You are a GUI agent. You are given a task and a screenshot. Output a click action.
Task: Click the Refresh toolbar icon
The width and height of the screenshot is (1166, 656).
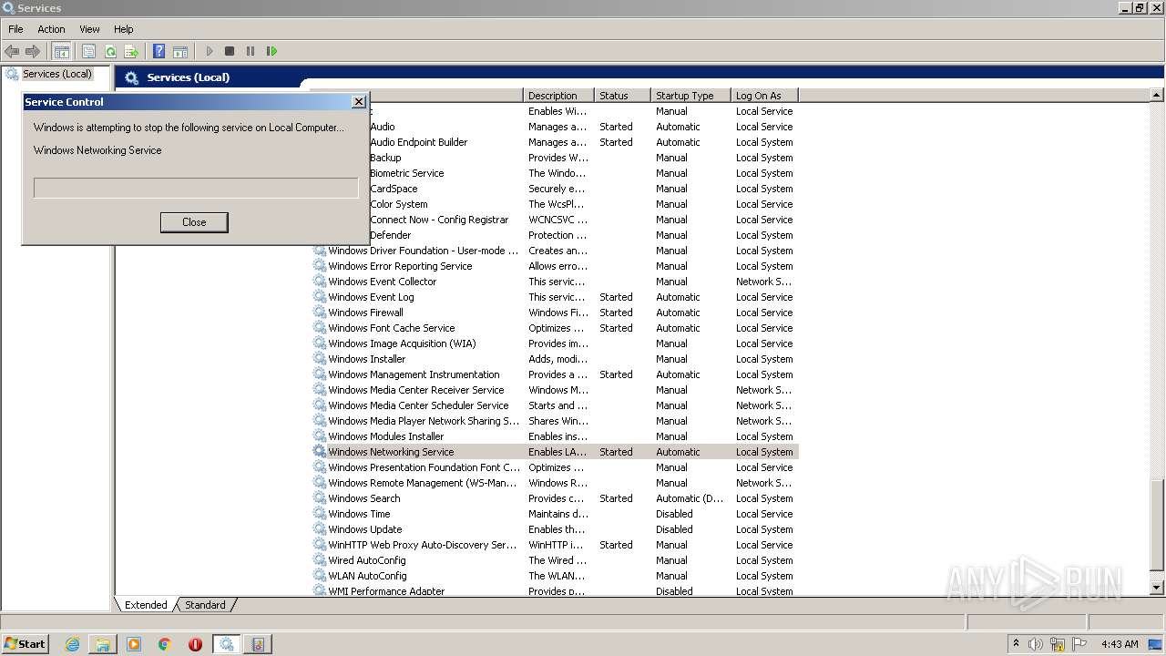110,52
